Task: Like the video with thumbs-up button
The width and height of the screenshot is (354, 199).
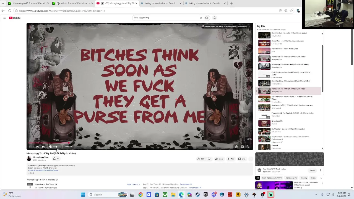Action: 201,159
